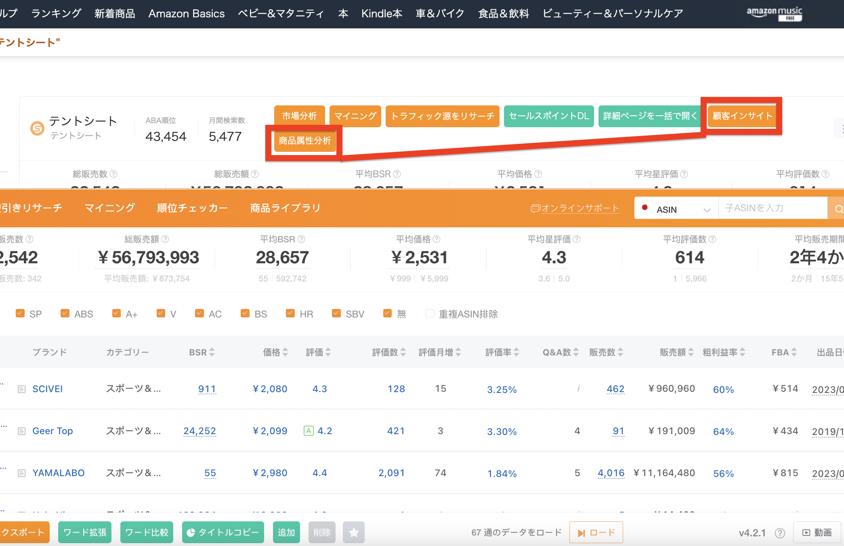Click the ワード拡張 button
The width and height of the screenshot is (844, 546).
click(85, 532)
